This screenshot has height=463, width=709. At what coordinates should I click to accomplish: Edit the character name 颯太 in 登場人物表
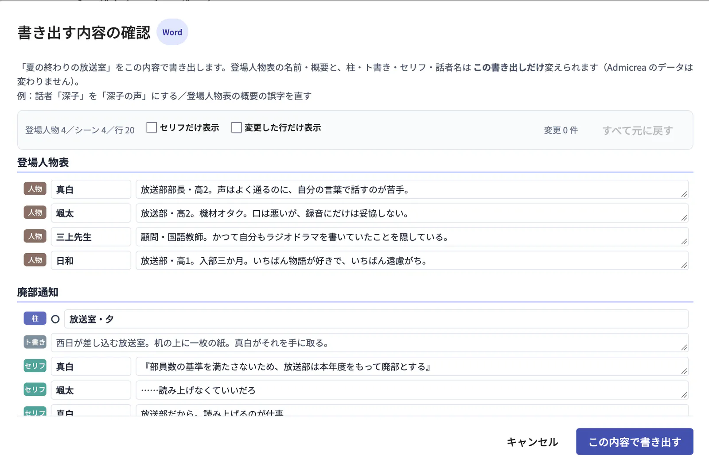[91, 213]
